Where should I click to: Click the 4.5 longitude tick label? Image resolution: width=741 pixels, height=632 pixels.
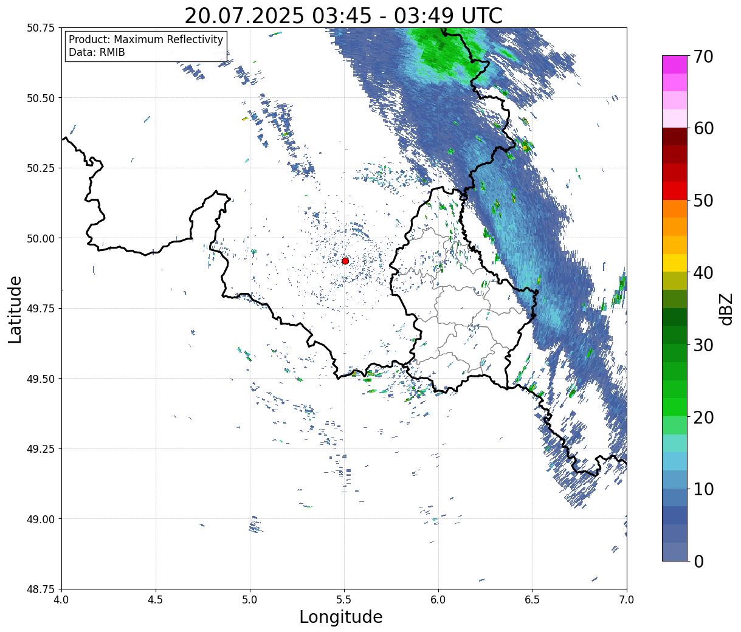156,600
